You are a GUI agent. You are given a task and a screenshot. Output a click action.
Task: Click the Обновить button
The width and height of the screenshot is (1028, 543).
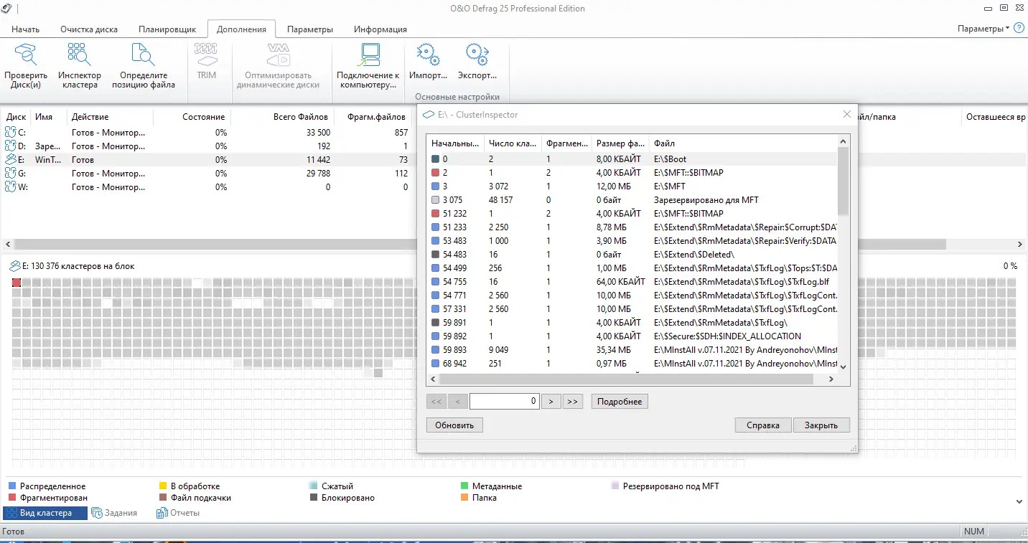454,425
